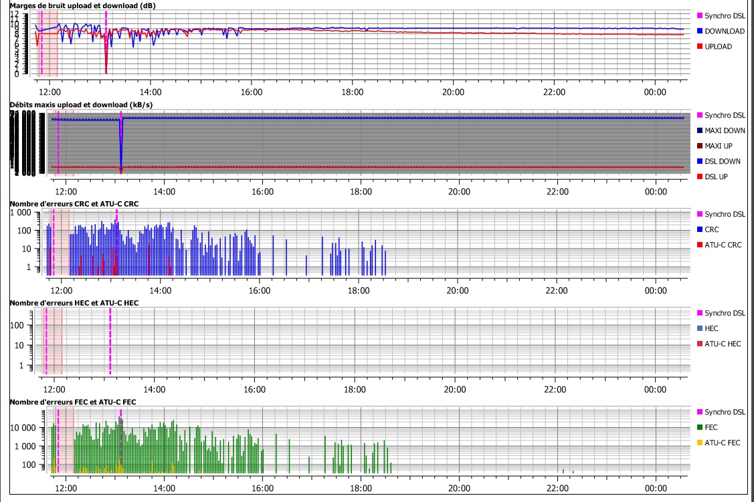This screenshot has width=754, height=502.
Task: Select the HEC legend item
Action: point(712,329)
